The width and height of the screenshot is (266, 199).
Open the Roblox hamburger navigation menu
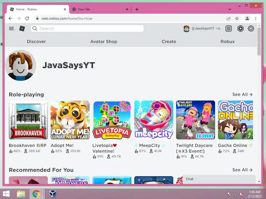[11, 29]
